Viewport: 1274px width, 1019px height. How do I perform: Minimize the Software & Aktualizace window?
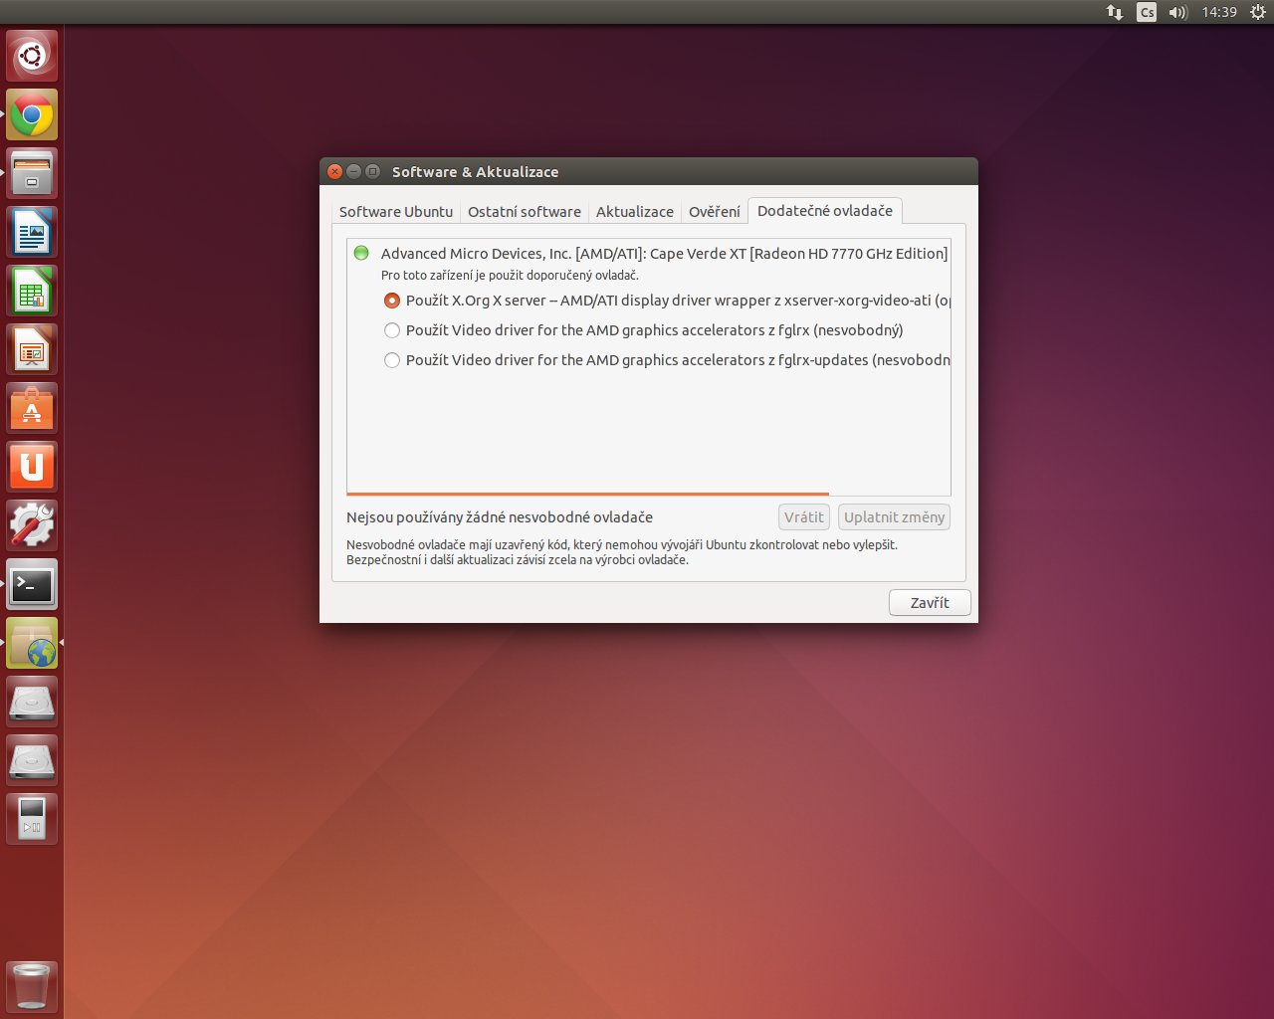tap(353, 171)
